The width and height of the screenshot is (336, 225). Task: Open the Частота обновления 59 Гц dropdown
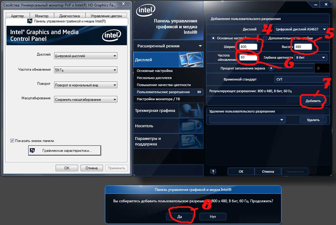click(x=85, y=70)
